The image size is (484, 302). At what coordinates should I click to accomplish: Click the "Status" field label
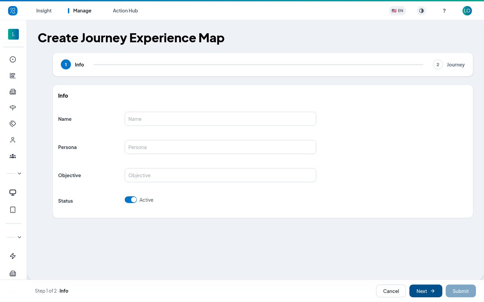pos(66,201)
